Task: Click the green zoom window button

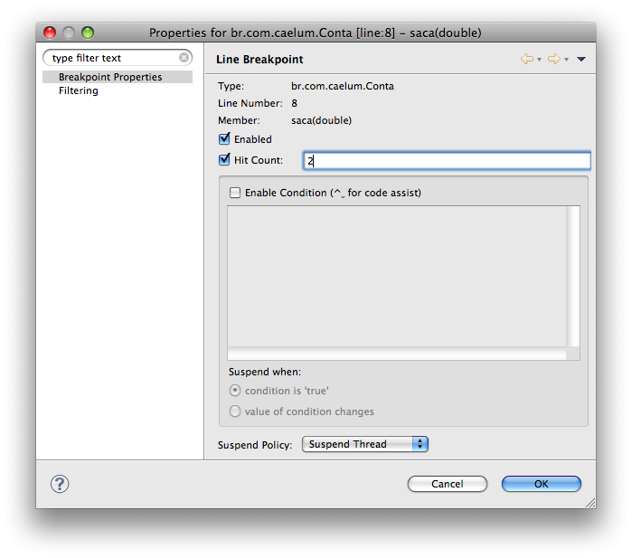Action: click(88, 33)
